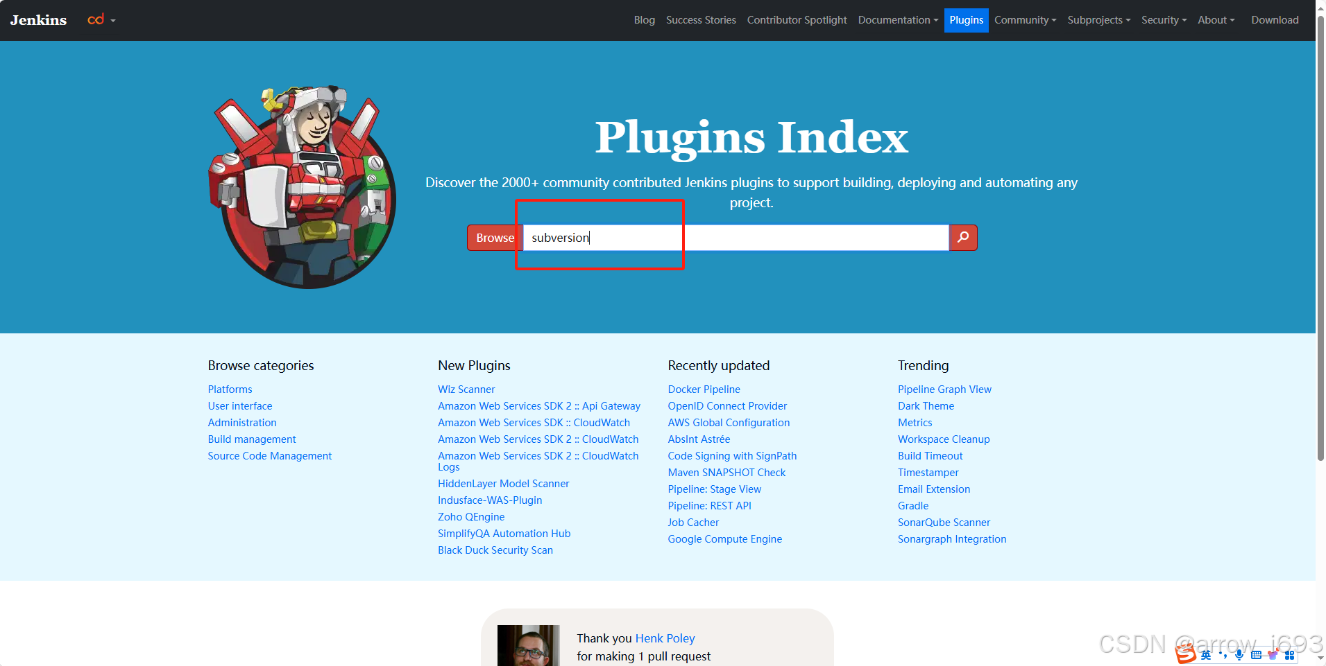Open the Google Compute Engine plugin
Image resolution: width=1326 pixels, height=666 pixels.
(724, 539)
